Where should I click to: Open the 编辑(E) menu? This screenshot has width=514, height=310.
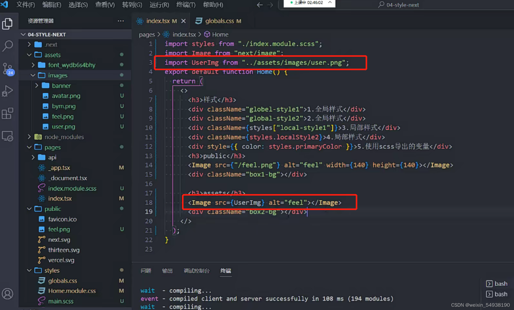pyautogui.click(x=52, y=5)
